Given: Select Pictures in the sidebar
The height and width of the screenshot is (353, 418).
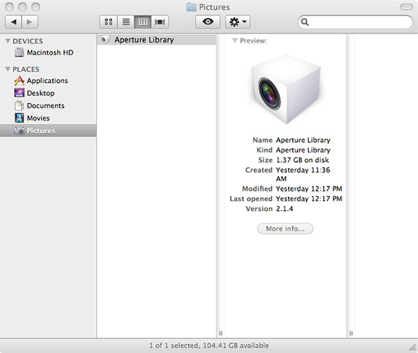Looking at the screenshot, I should click(48, 130).
